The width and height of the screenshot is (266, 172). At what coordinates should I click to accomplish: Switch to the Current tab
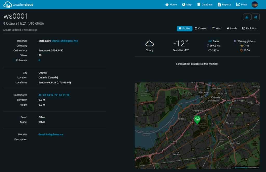pos(201,28)
